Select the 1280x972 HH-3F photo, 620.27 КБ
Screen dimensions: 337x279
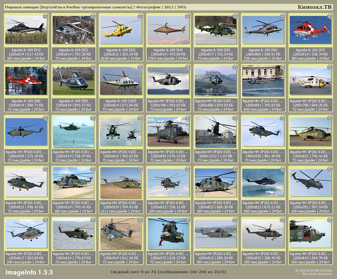(168, 234)
